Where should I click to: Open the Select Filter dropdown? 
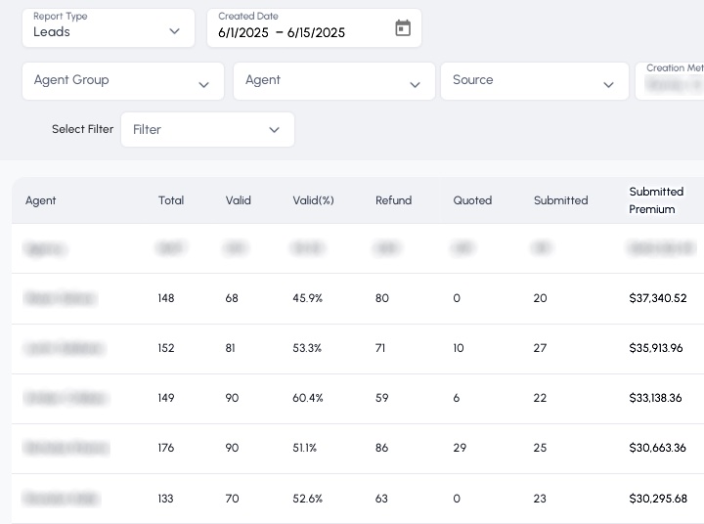click(207, 130)
